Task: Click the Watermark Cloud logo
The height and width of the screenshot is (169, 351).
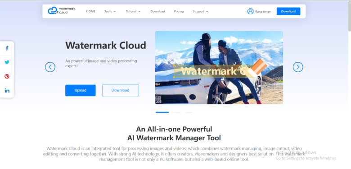Action: click(62, 11)
